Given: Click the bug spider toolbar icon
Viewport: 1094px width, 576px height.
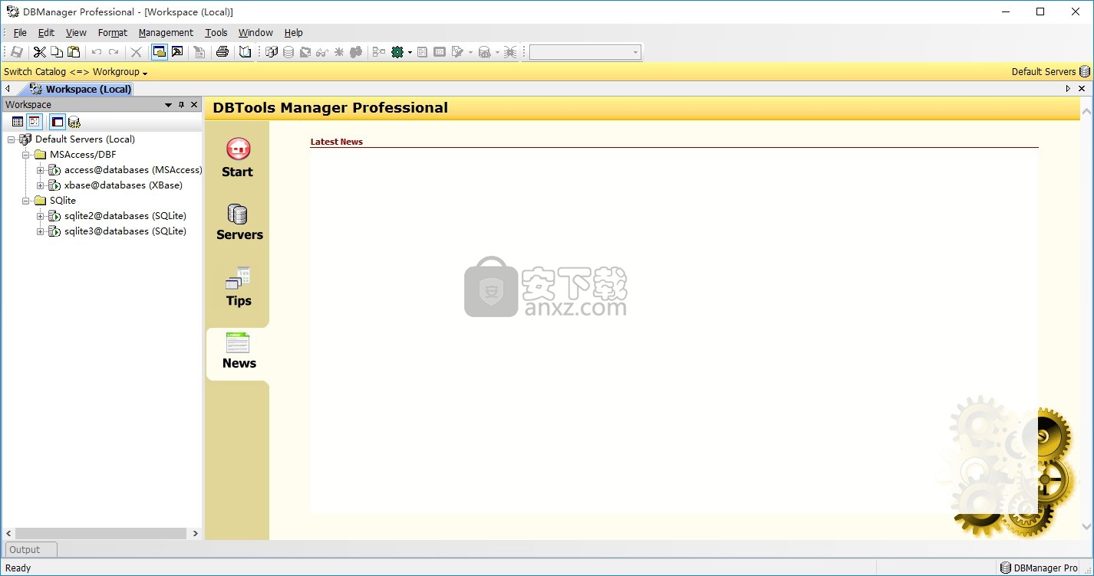Looking at the screenshot, I should click(x=510, y=52).
